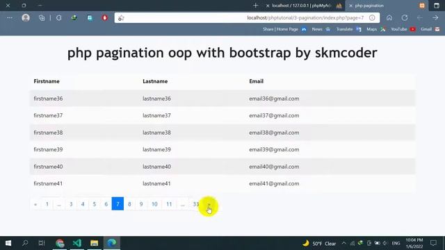Viewport: 445px width, 250px height.
Task: Select cell firstname39
Action: point(48,150)
